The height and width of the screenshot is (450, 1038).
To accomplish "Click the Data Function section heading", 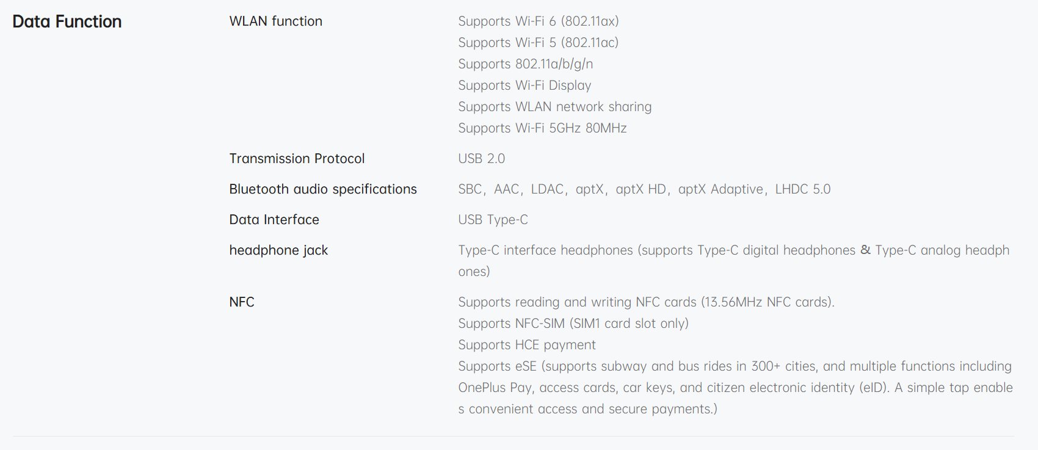I will [x=67, y=22].
